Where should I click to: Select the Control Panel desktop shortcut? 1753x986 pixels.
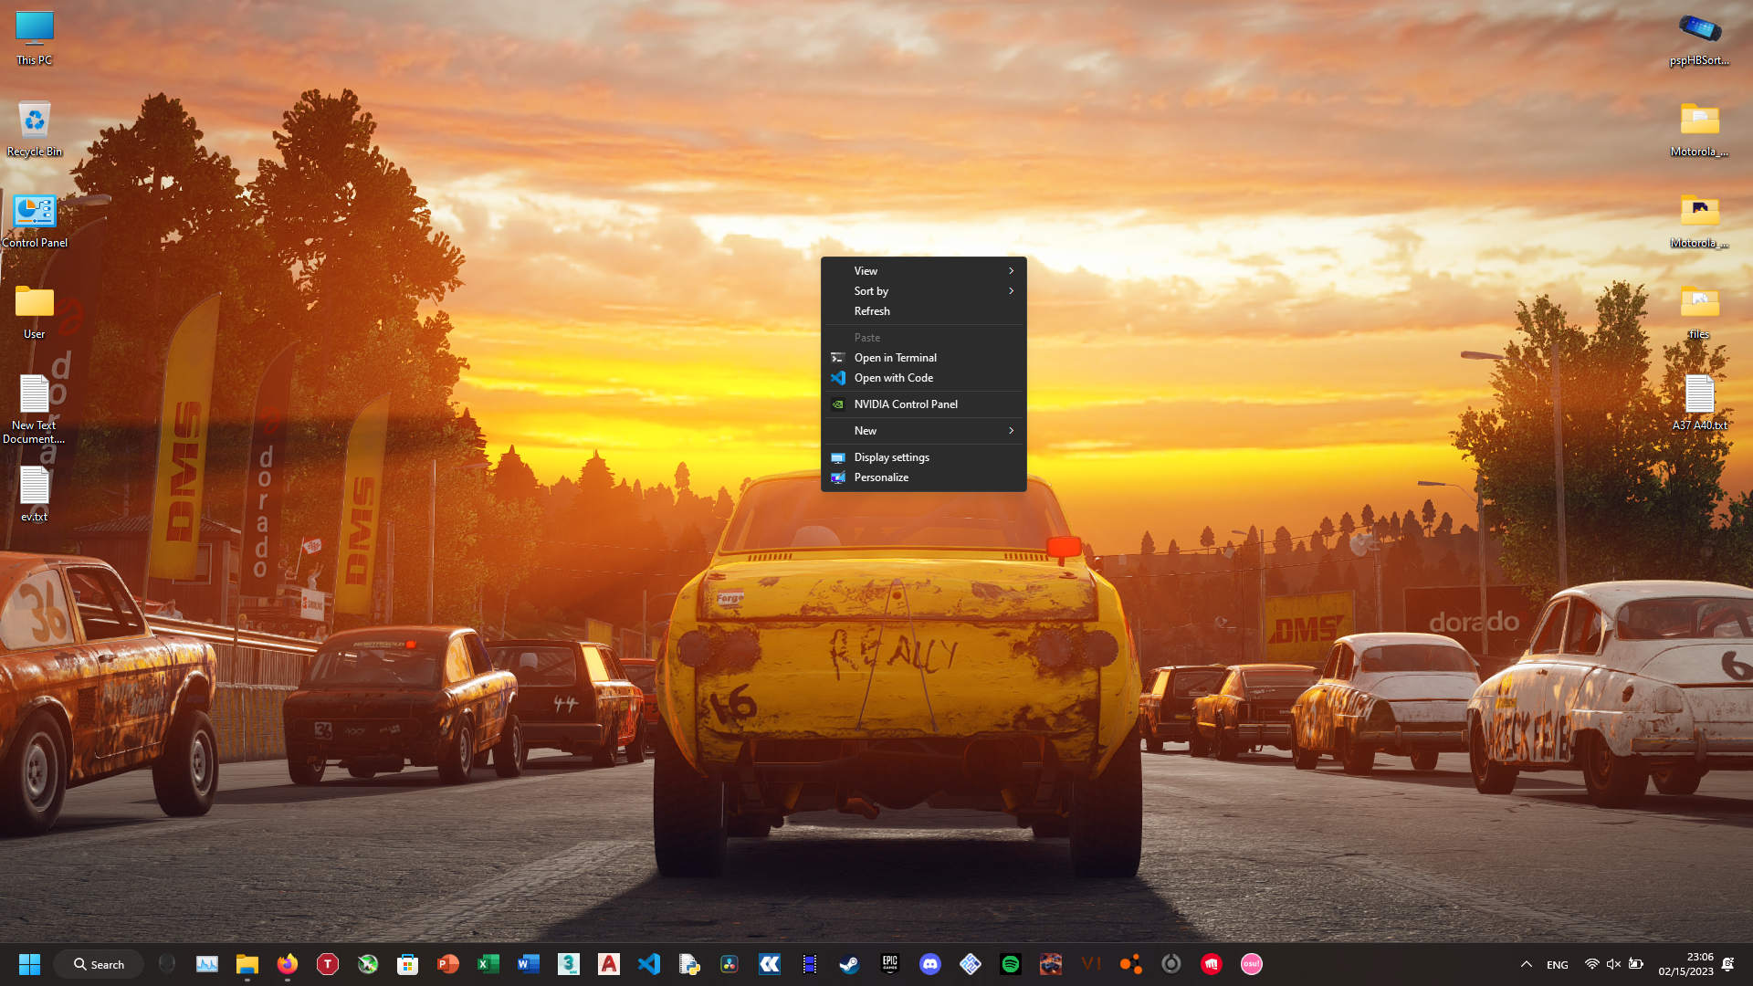point(34,221)
